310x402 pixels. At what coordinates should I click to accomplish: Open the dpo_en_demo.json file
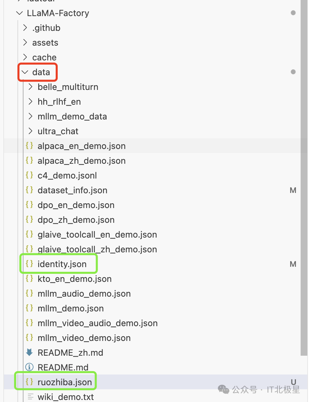76,205
